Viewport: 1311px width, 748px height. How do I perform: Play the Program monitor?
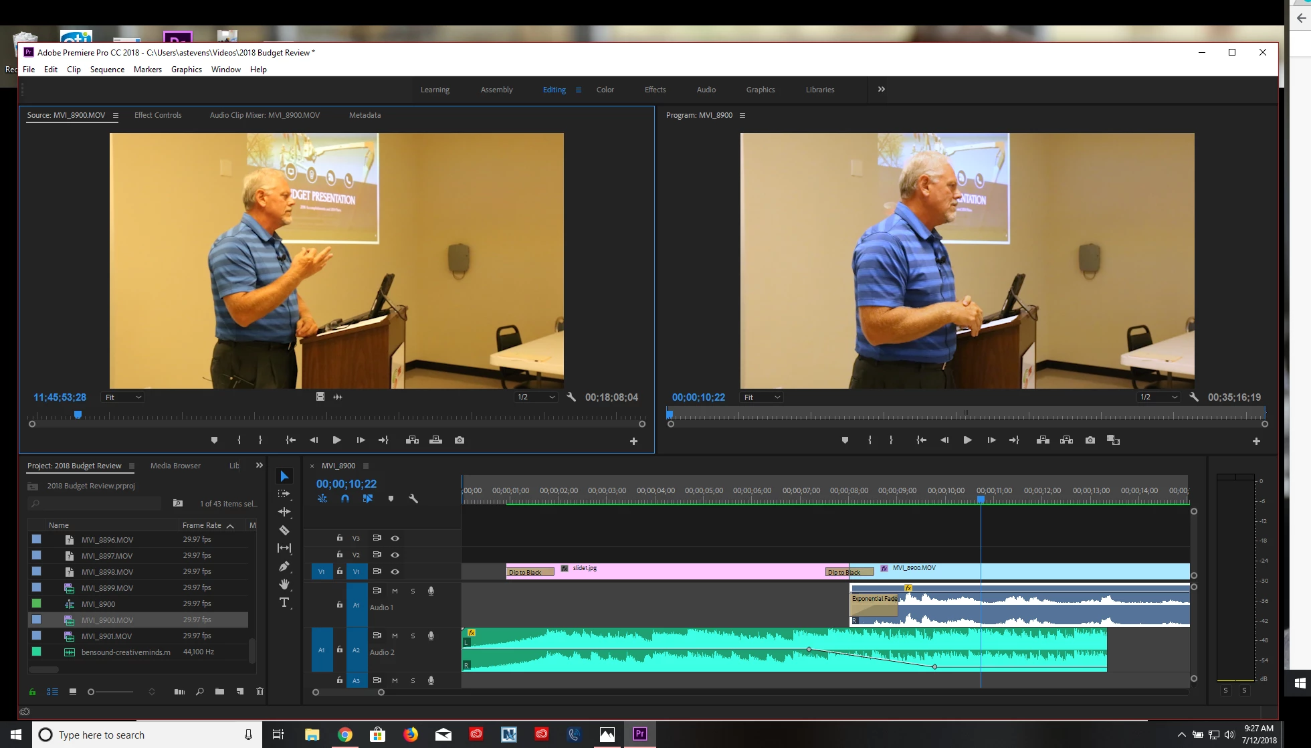pos(967,440)
